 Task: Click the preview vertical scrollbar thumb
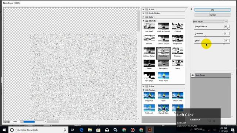[138, 21]
